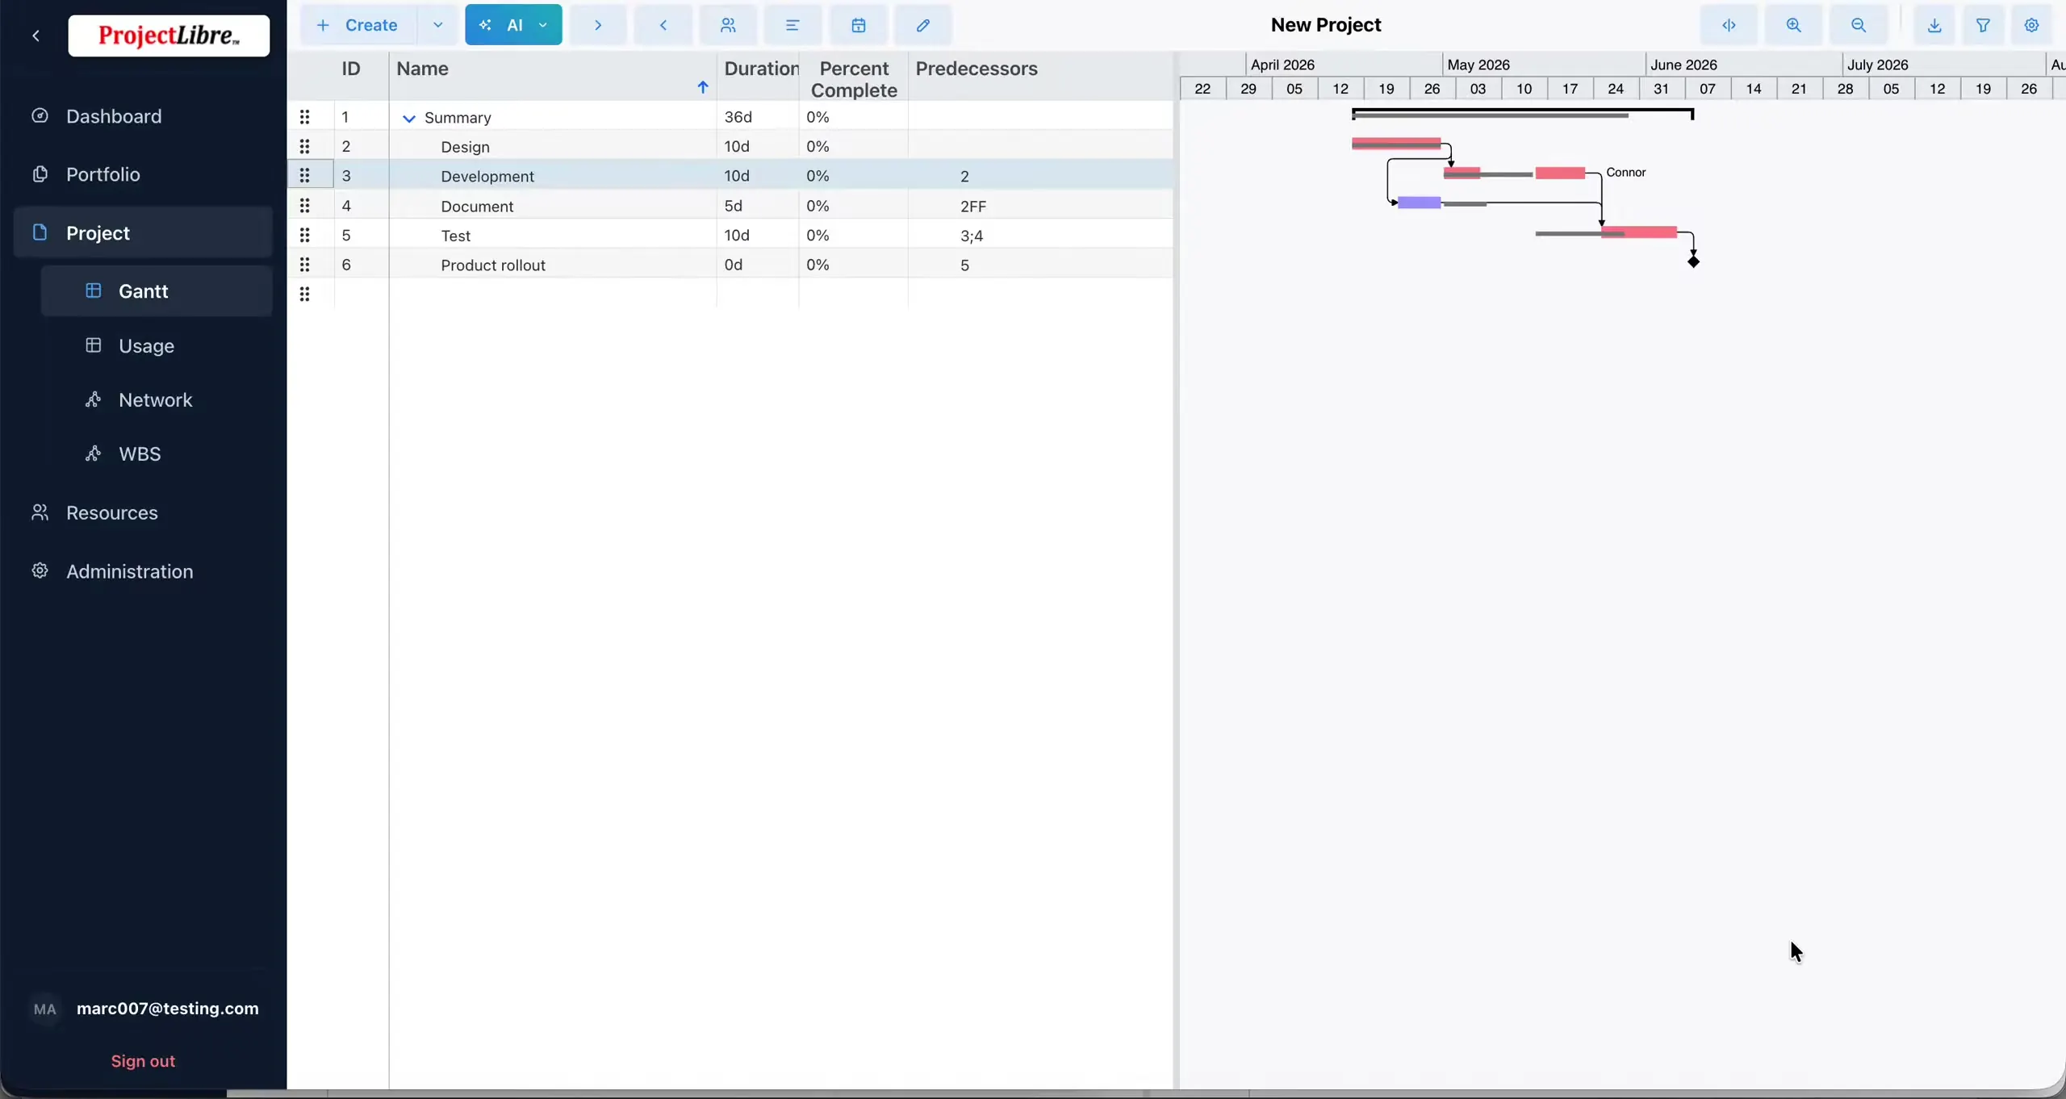The image size is (2066, 1099).
Task: Click the outdent task arrow icon
Action: click(x=663, y=25)
